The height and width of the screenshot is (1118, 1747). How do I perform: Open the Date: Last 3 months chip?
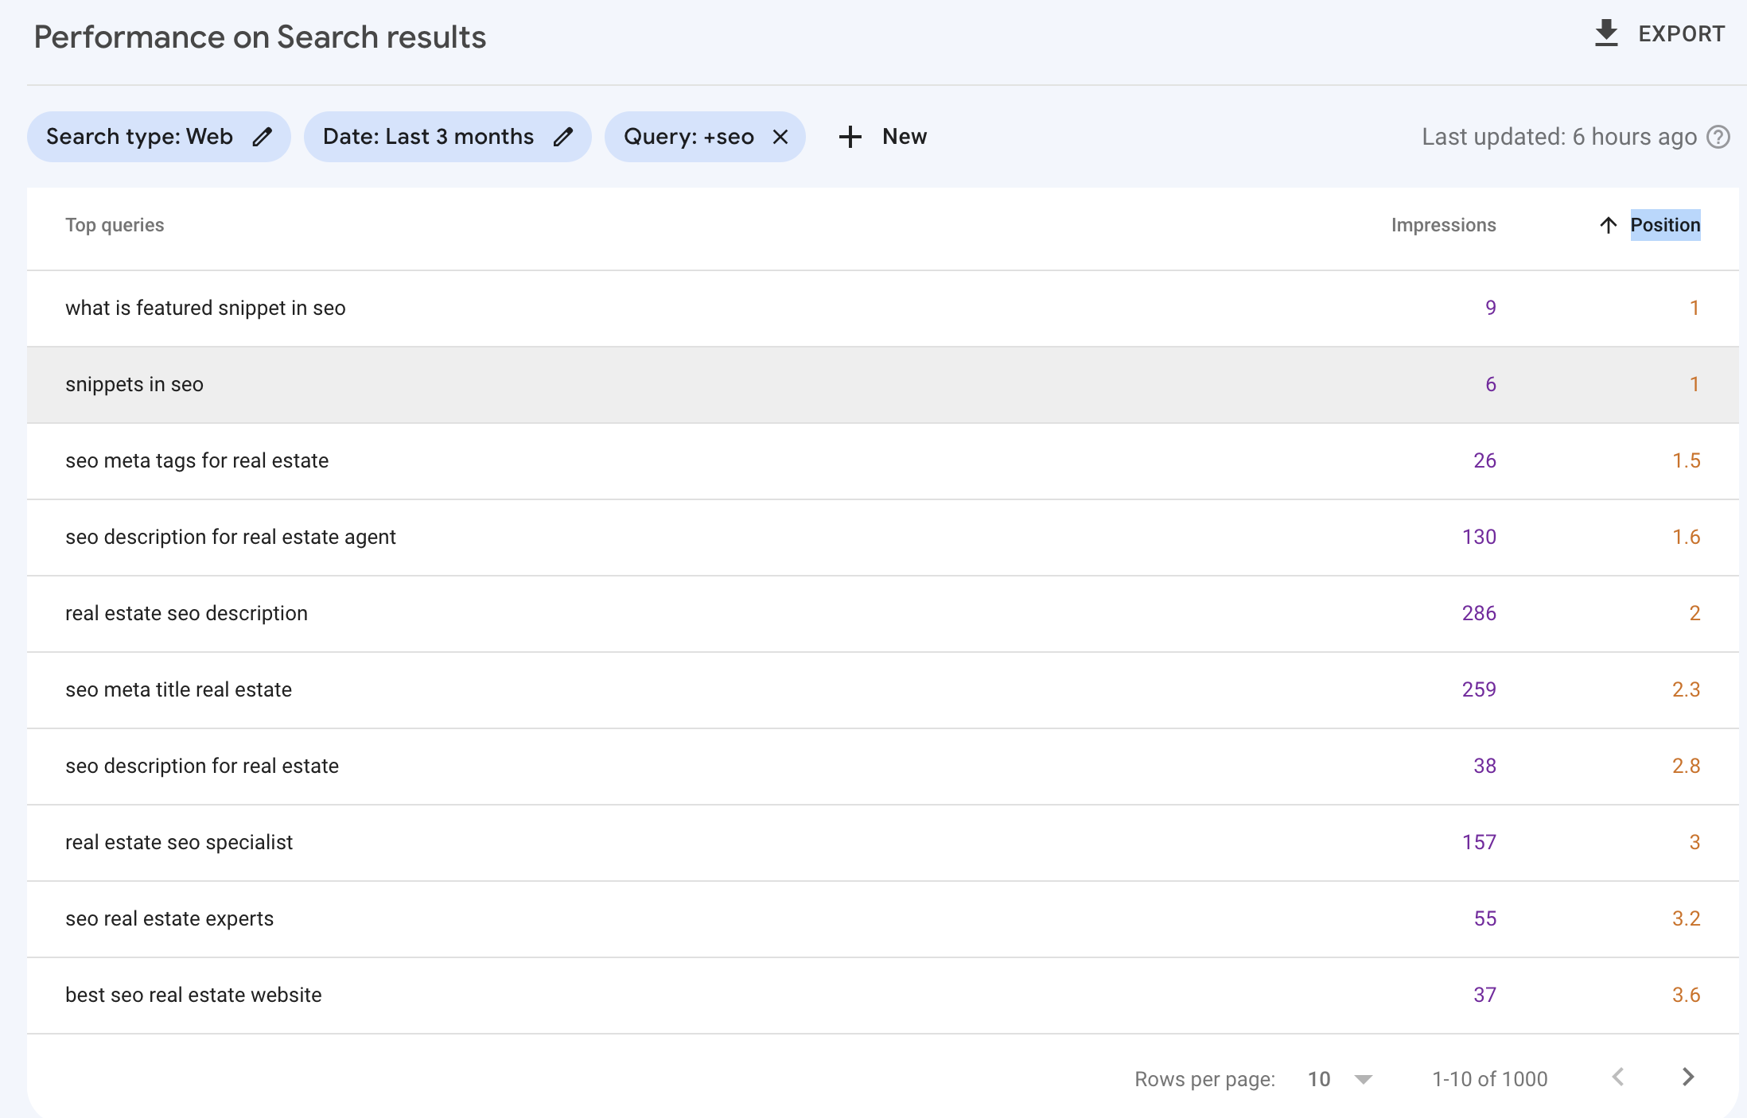point(428,137)
